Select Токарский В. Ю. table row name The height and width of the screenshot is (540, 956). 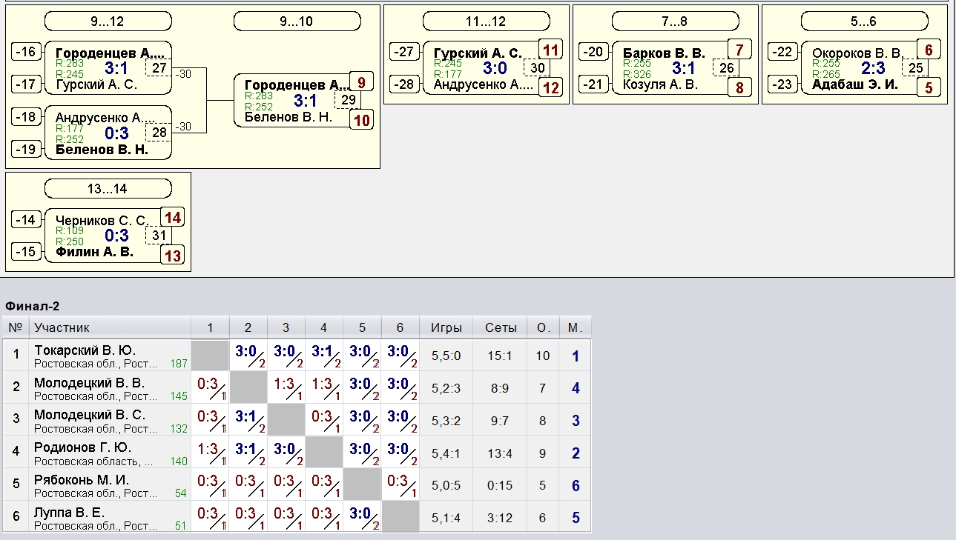(85, 350)
